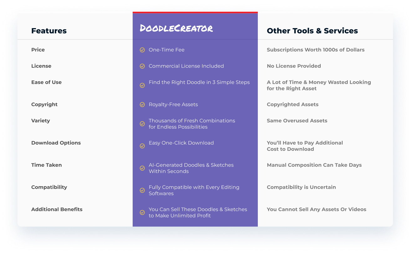
Task: Click the checkmark icon beside One-Time Fee
Action: coord(142,50)
